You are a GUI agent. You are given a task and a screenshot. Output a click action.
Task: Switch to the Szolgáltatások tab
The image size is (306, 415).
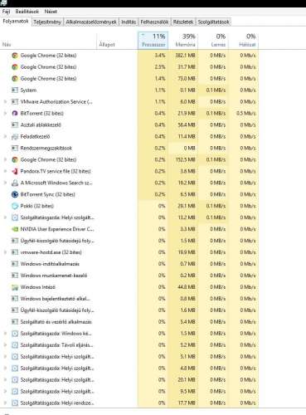(x=213, y=22)
